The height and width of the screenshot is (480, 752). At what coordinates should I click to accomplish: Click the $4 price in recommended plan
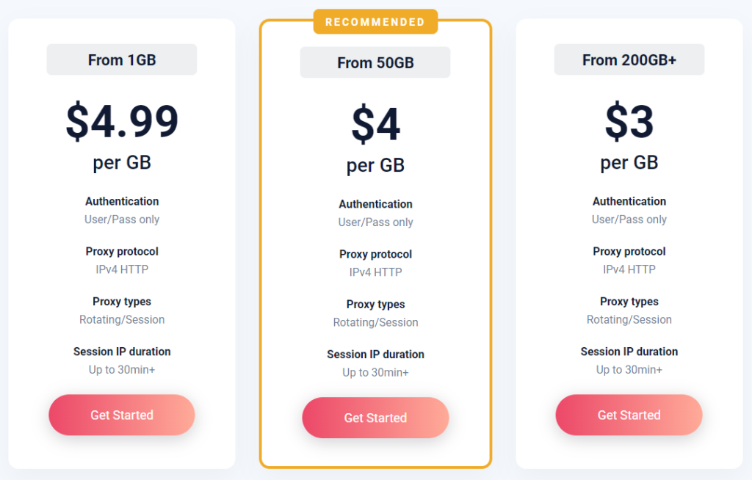coord(375,124)
